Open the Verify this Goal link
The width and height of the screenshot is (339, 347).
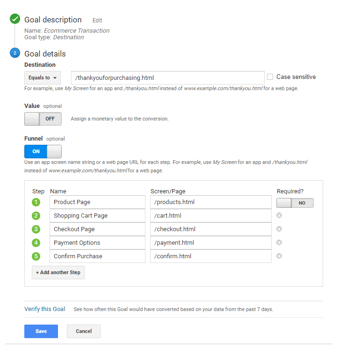(45, 309)
